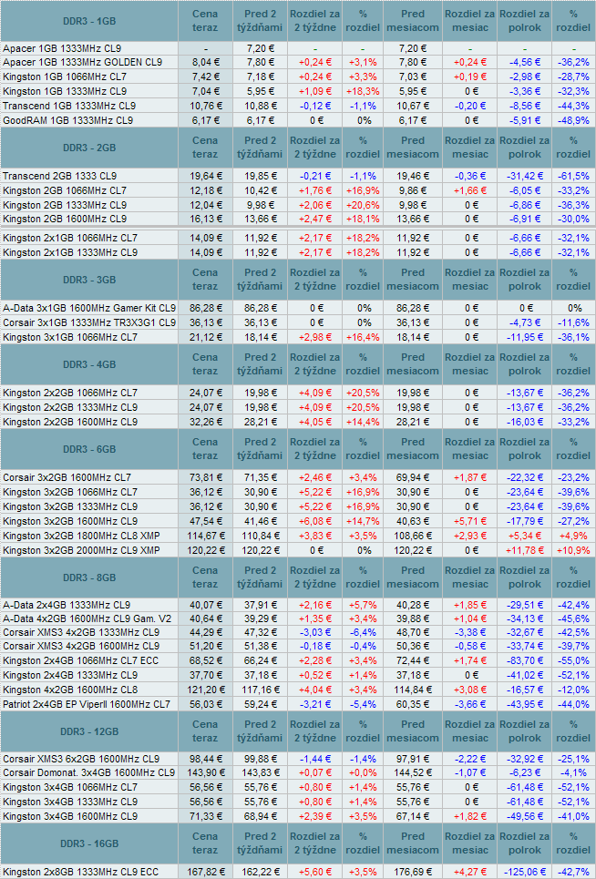Select the DDR3 - 2GB section header
The height and width of the screenshot is (879, 596).
point(89,148)
